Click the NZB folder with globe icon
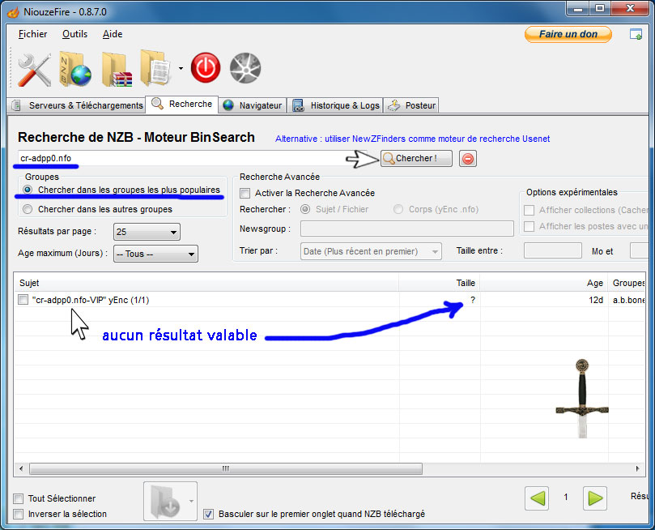Viewport: 655px width, 530px height. (75, 70)
